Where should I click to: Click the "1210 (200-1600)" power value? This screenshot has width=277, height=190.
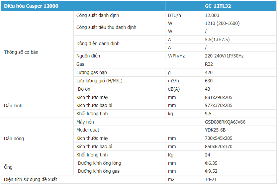[x=222, y=23]
